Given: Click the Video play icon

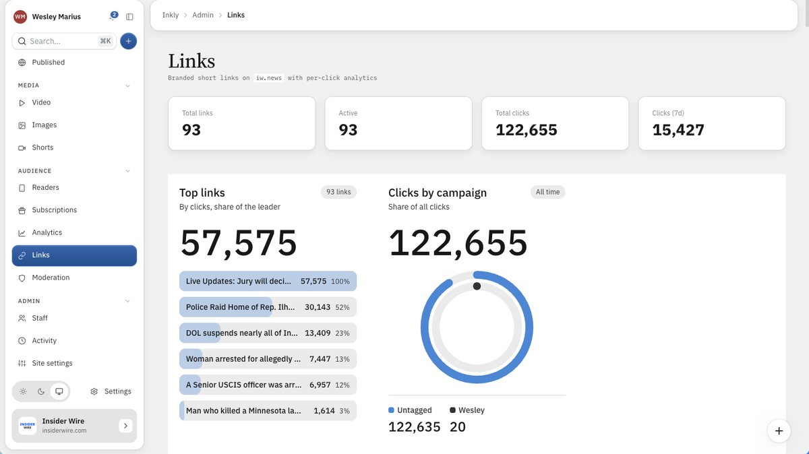Looking at the screenshot, I should click(22, 103).
